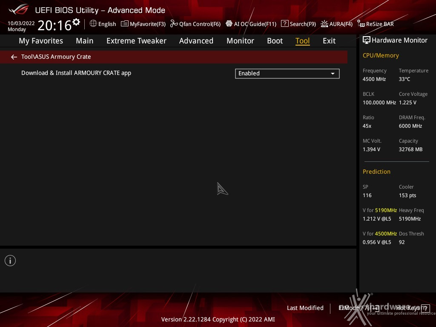This screenshot has height=327, width=436.
Task: Open Qfan Control fan icon
Action: [x=174, y=24]
